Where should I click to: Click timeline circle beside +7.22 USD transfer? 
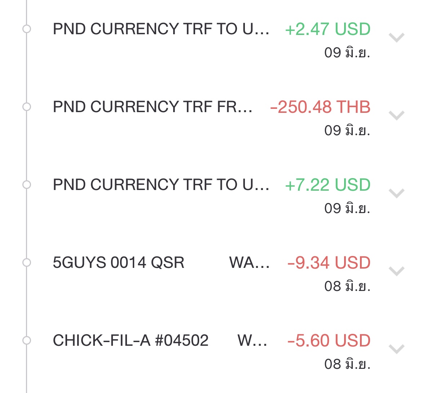pos(27,185)
